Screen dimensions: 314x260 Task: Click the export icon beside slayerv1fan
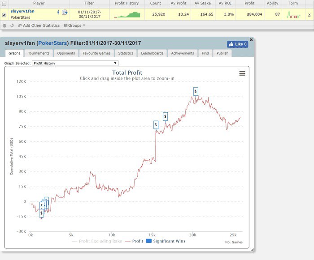65,12
